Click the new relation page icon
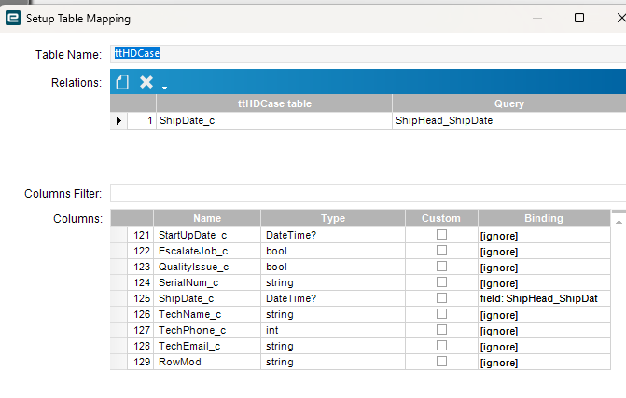 122,82
